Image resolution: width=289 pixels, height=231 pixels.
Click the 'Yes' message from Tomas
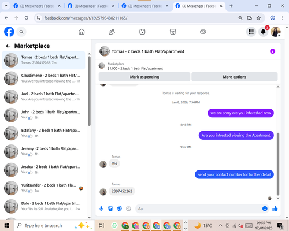coord(114,163)
